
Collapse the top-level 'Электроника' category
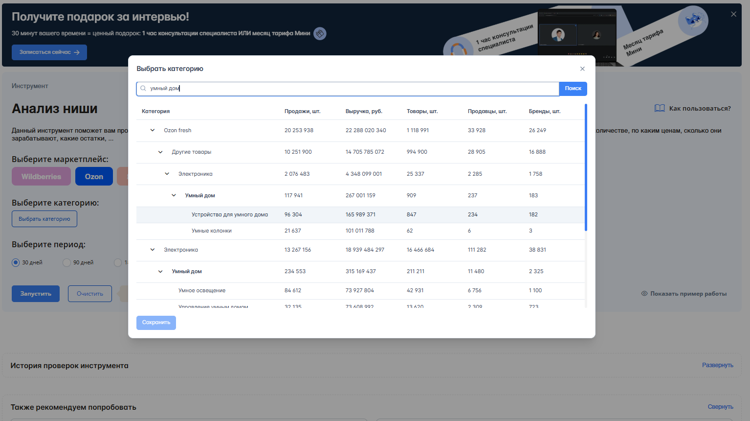(153, 250)
